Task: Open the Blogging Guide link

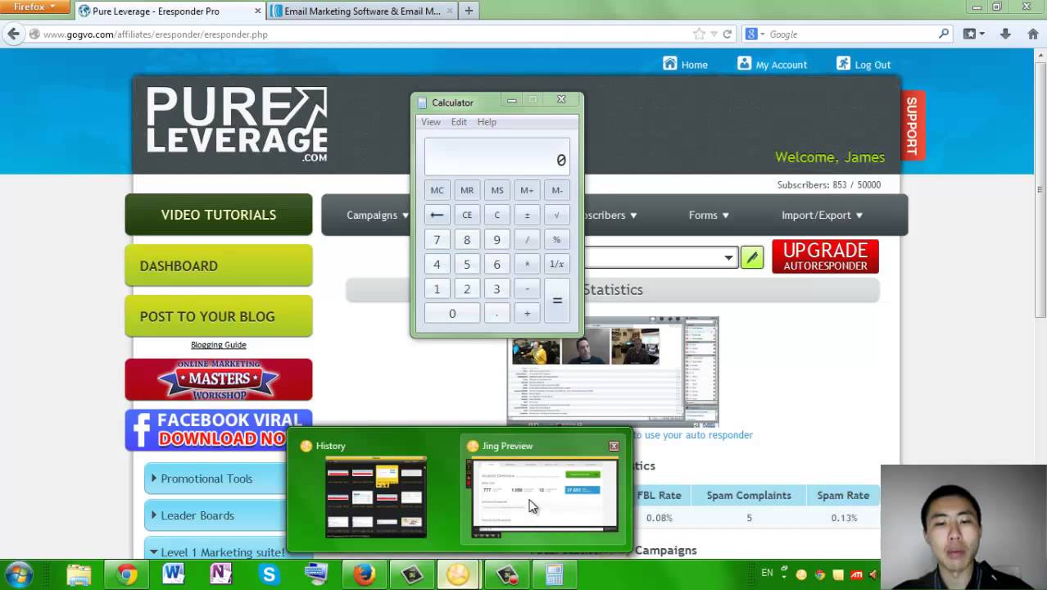Action: pos(218,345)
